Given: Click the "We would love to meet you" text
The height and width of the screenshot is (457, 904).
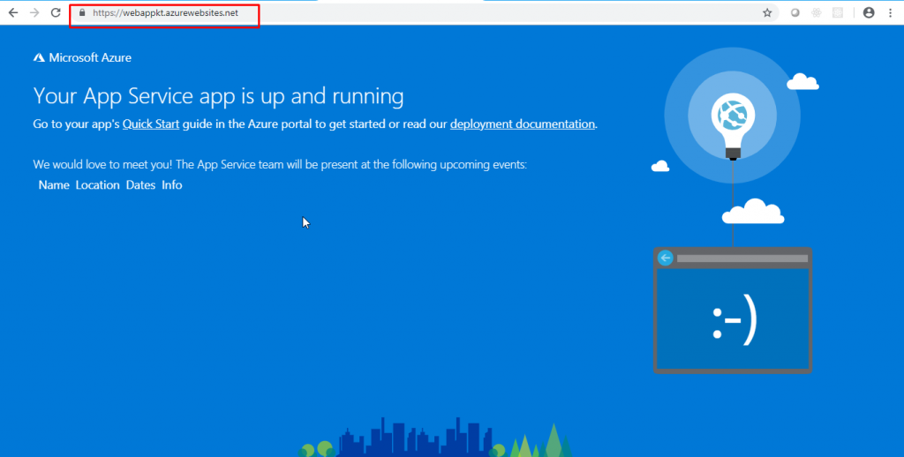Looking at the screenshot, I should 102,165.
